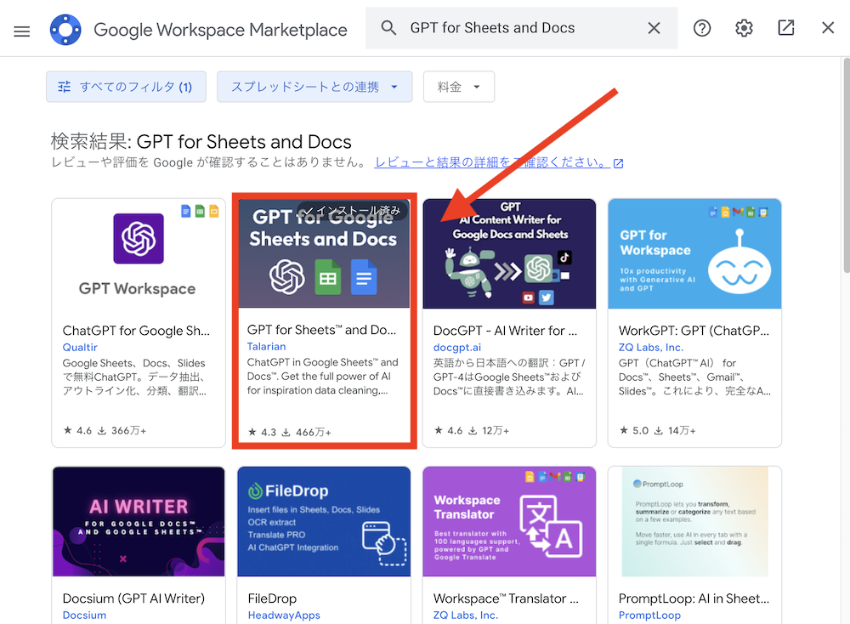Open all filters (すべてのフィルタ) button

tap(126, 87)
